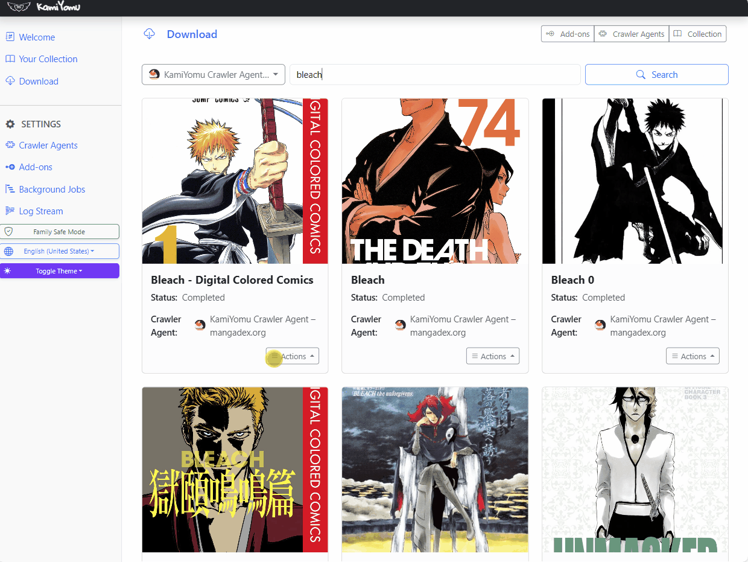Click the Background Jobs list icon
The height and width of the screenshot is (562, 748).
click(10, 190)
